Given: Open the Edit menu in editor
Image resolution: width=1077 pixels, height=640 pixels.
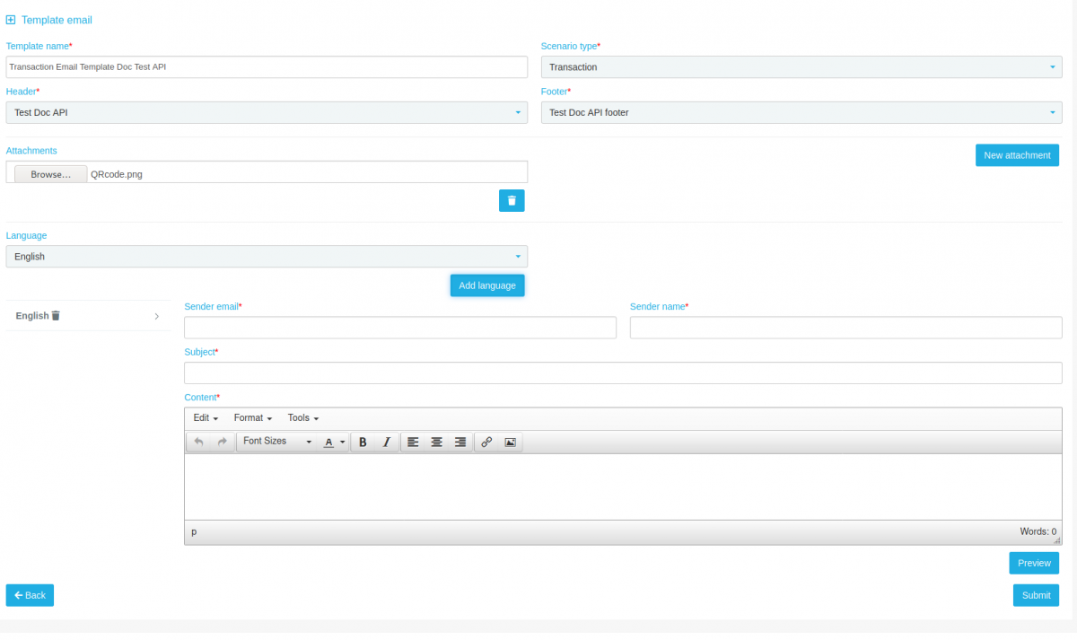Looking at the screenshot, I should [x=206, y=418].
